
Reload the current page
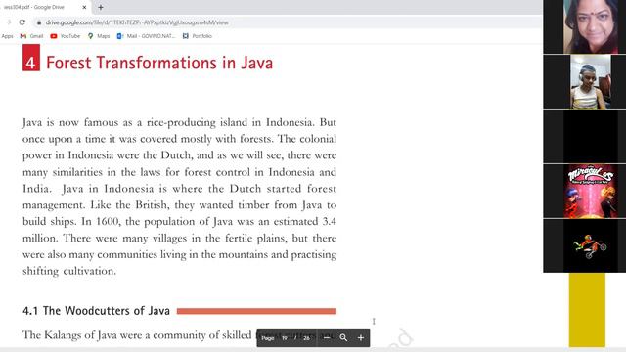point(22,22)
